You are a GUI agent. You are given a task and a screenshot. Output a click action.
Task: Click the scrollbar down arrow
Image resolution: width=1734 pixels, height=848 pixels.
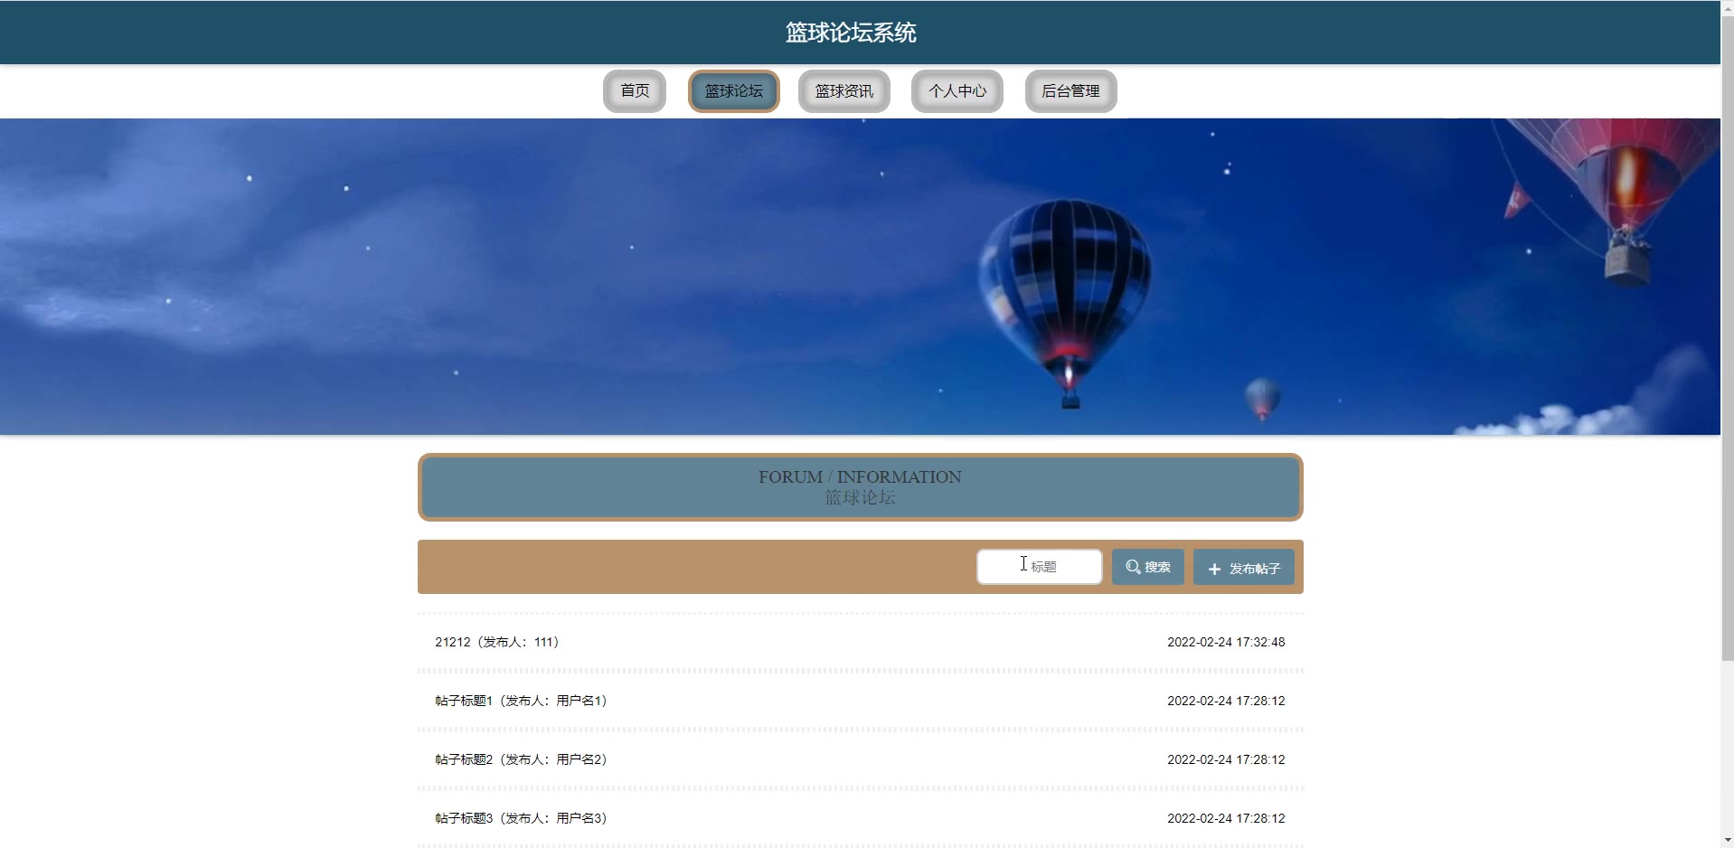1727,840
